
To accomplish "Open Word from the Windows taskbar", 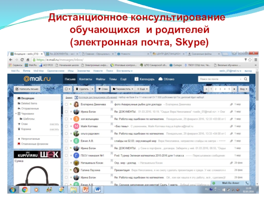I will pos(99,190).
